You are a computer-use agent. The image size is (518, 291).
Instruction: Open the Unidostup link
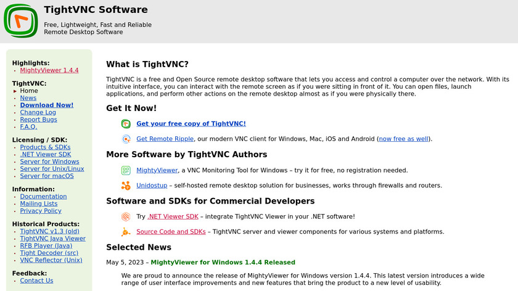tap(152, 186)
